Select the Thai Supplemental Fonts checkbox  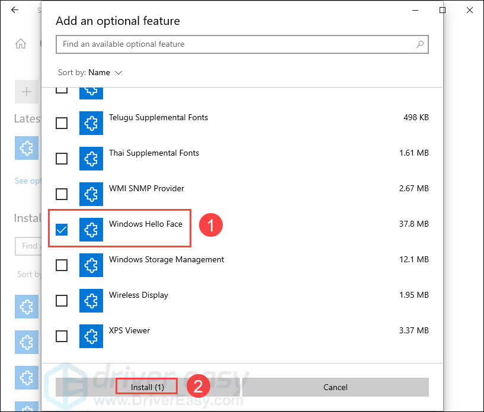(61, 159)
